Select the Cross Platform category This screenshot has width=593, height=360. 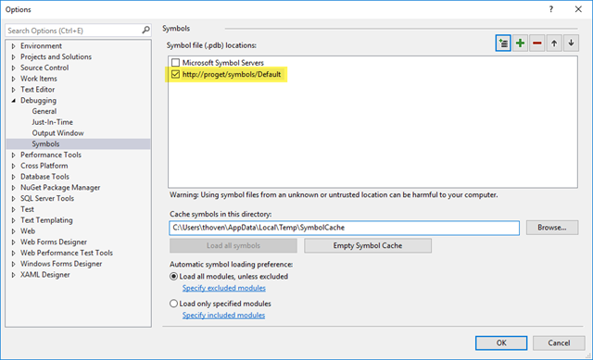point(44,166)
